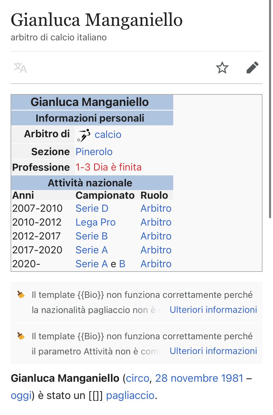Screen dimensions: 273x415
Task: Tap the red '1-3 Dia è finita' link
Action: [x=109, y=167]
